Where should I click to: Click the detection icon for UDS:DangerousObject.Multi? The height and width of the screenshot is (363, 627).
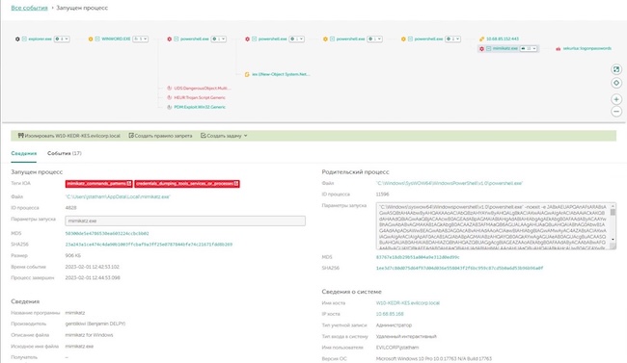pyautogui.click(x=169, y=89)
